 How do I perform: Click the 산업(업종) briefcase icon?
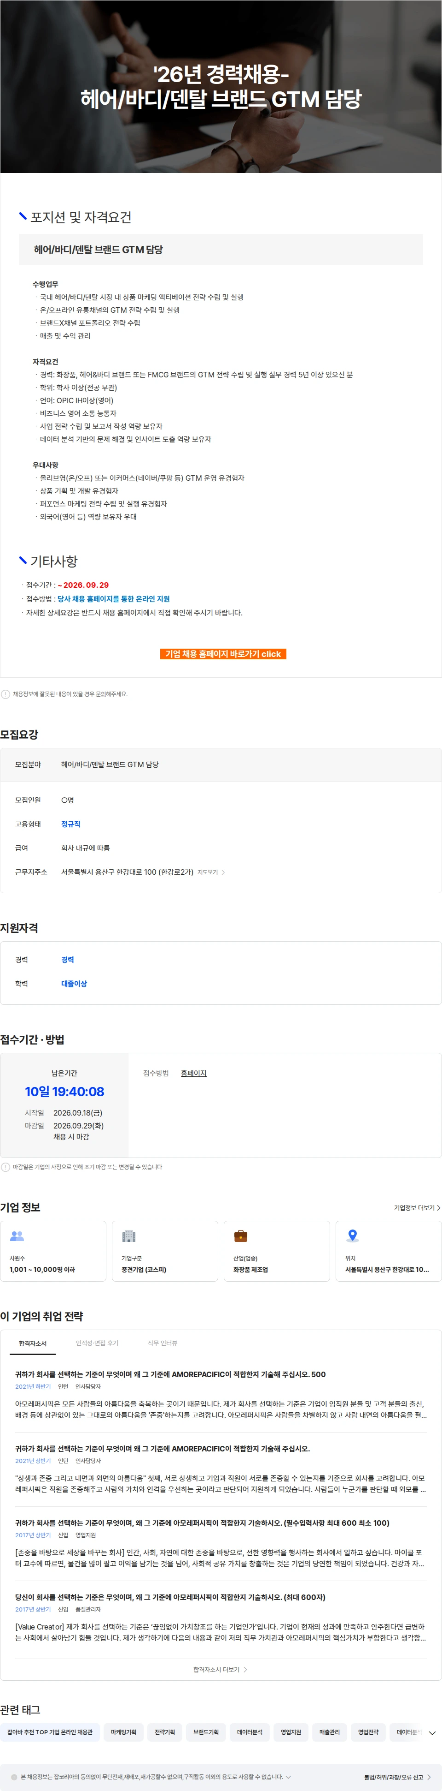[x=241, y=1236]
